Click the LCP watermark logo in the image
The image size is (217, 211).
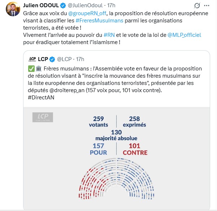click(x=43, y=117)
